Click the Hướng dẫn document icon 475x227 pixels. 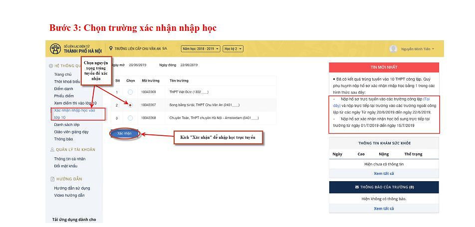tap(52, 179)
